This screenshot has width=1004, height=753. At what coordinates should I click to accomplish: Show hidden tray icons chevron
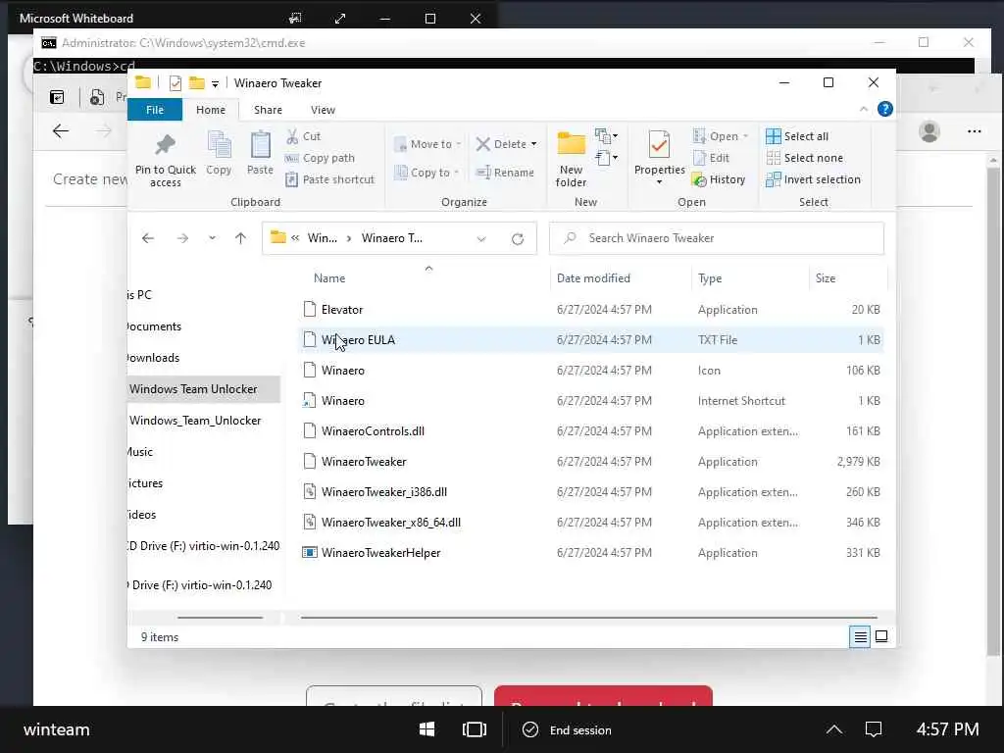pos(833,729)
